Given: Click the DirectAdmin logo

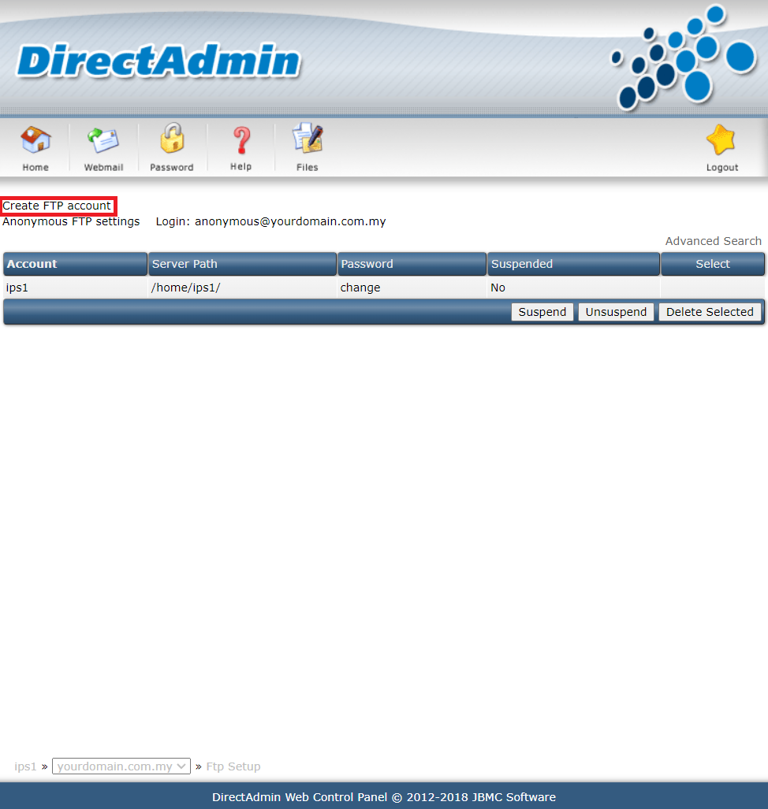Looking at the screenshot, I should point(158,62).
